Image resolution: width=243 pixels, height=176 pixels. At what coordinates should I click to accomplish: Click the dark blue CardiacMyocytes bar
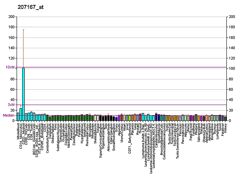click(x=156, y=118)
